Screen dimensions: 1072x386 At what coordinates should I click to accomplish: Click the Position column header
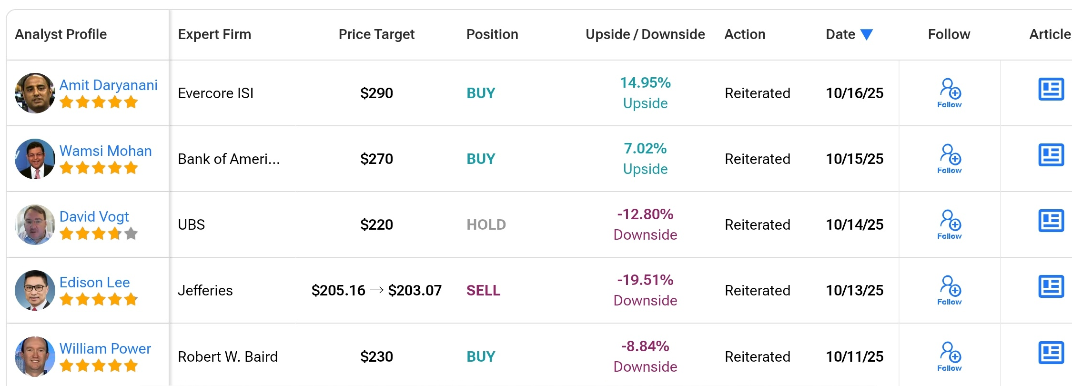pos(492,34)
